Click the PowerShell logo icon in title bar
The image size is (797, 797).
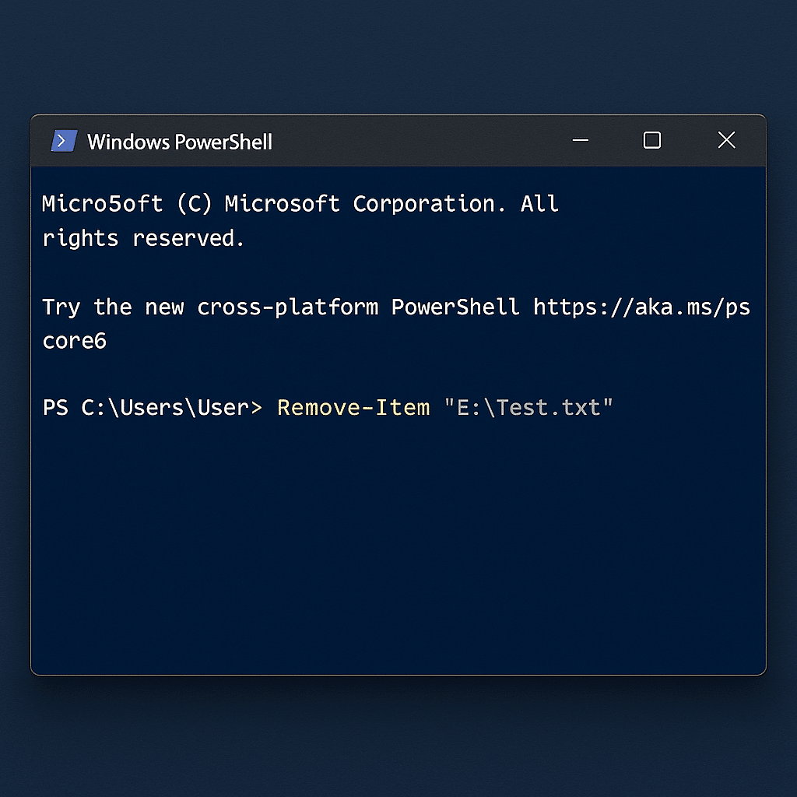[64, 141]
